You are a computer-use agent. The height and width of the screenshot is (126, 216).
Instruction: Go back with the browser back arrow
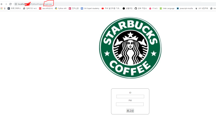pos(2,4)
